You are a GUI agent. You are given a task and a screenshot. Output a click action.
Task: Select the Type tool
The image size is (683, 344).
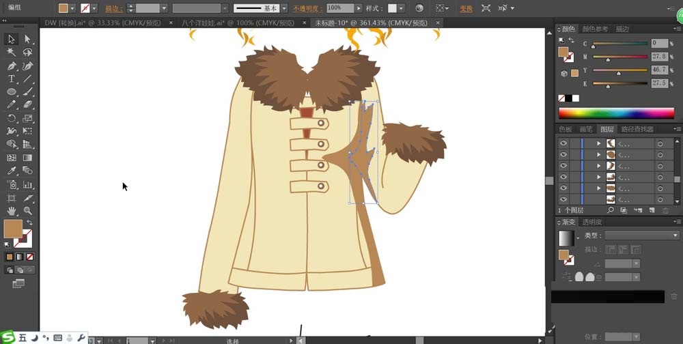[x=12, y=79]
